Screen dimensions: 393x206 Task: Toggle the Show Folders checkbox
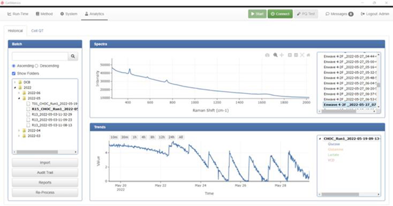[14, 73]
